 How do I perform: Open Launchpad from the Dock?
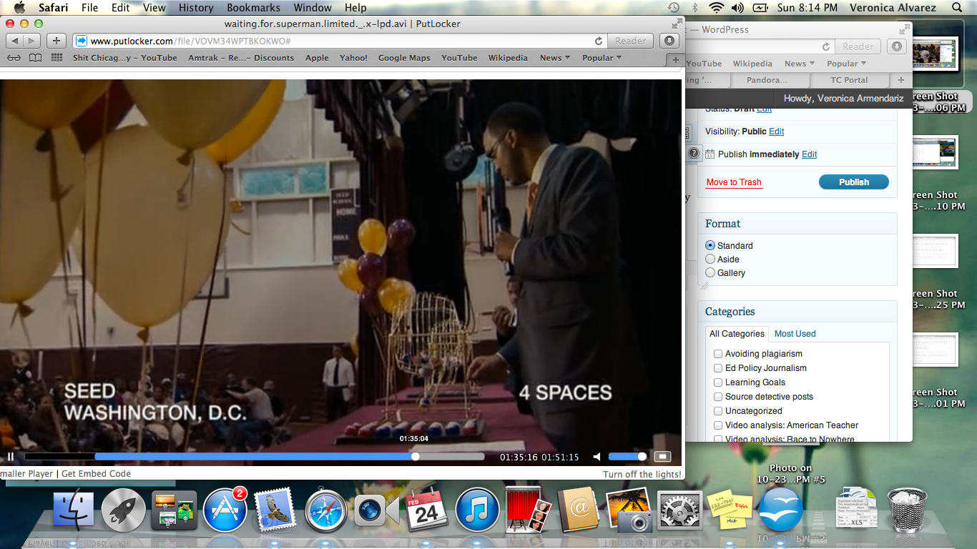coord(124,510)
